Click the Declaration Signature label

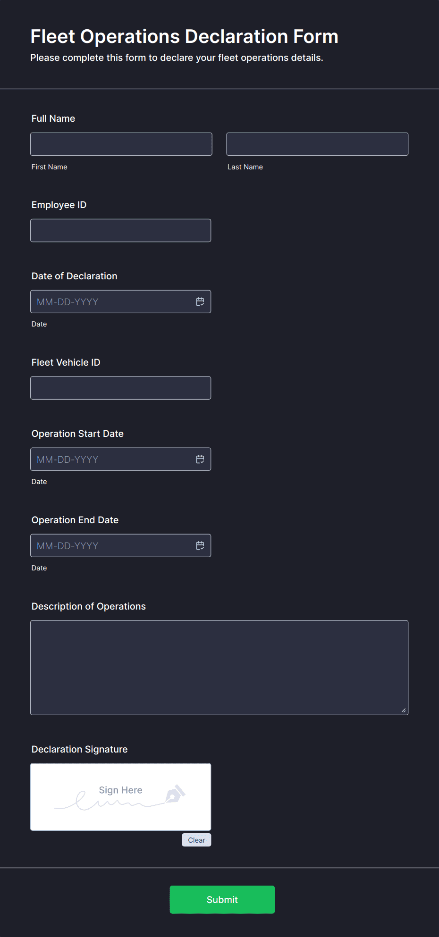click(x=80, y=749)
